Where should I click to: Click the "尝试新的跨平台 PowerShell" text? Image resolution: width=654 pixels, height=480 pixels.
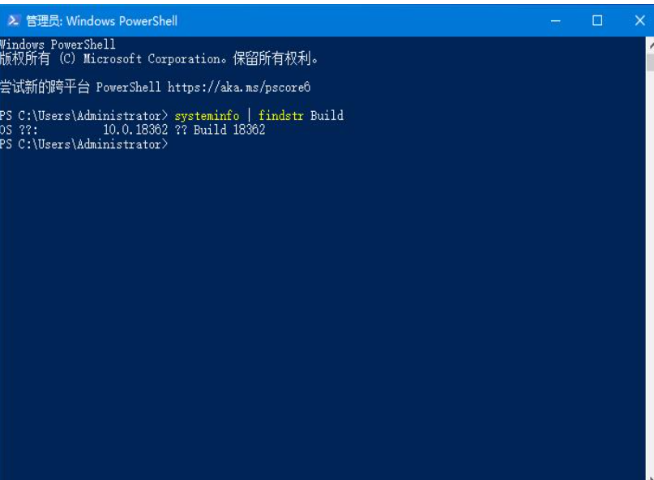coord(80,87)
